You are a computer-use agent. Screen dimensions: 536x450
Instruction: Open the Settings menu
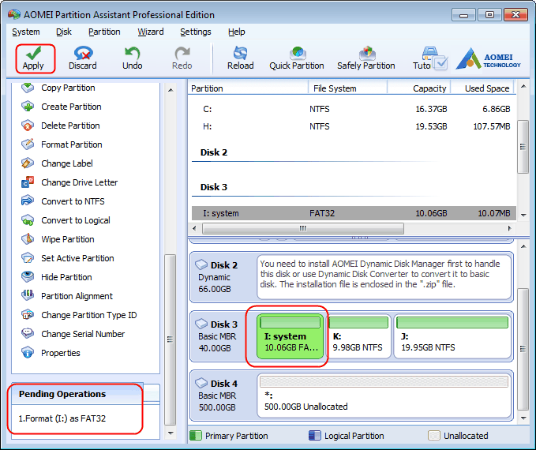tap(196, 32)
